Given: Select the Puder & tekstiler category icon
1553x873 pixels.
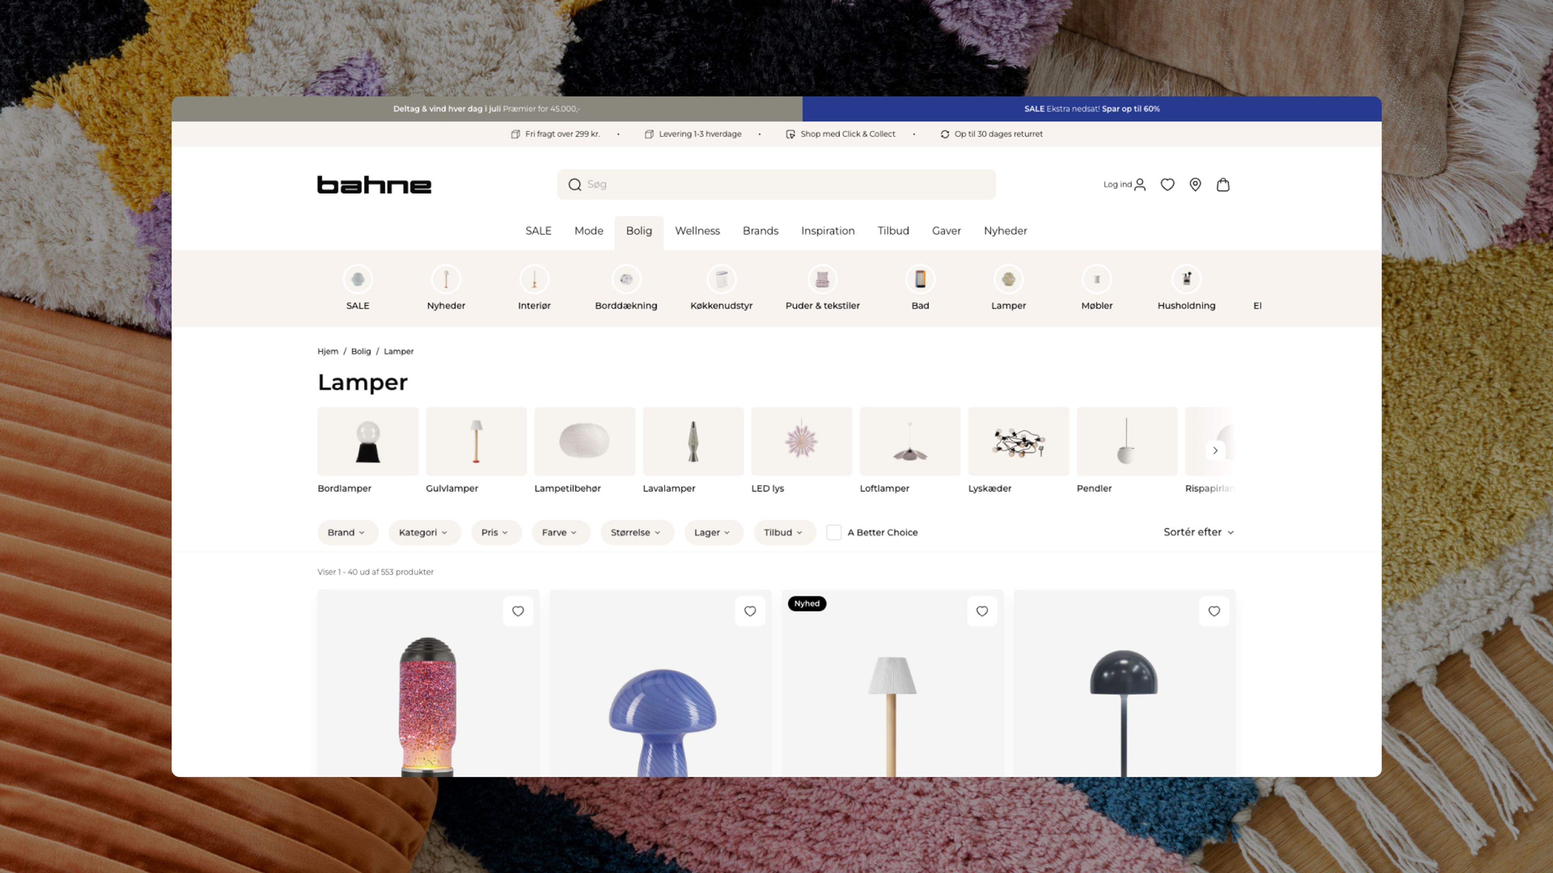Looking at the screenshot, I should point(822,280).
